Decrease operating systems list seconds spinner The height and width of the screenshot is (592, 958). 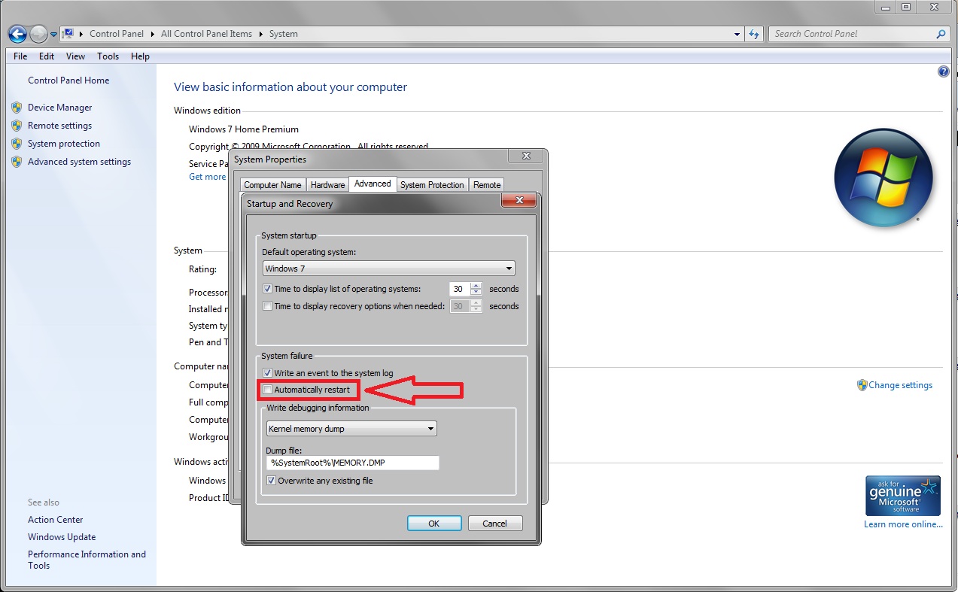click(x=476, y=293)
